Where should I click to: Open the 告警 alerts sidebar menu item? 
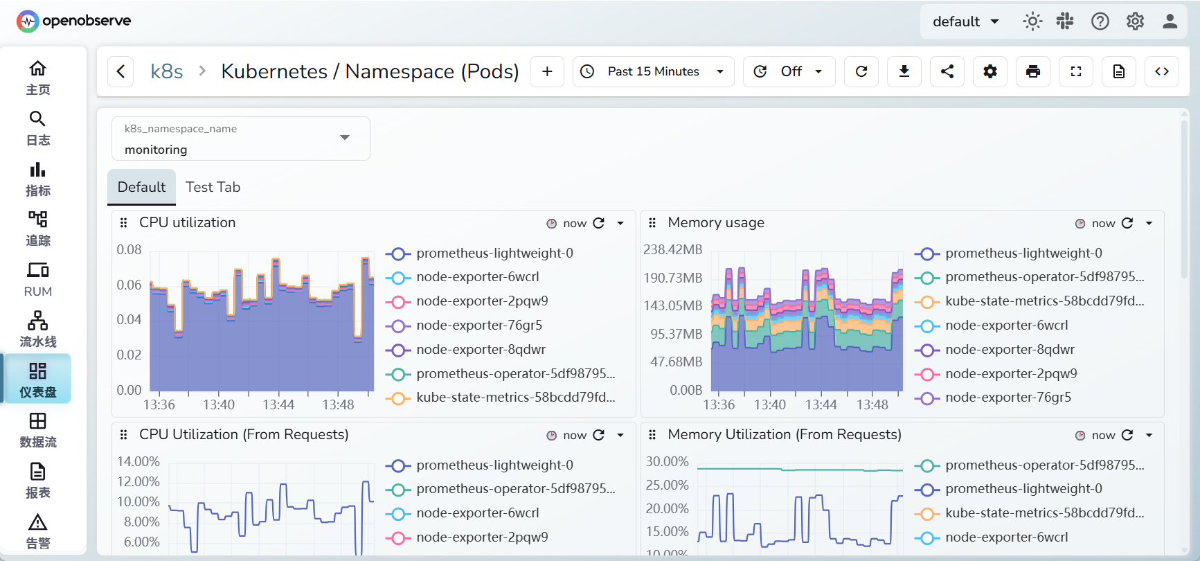tap(37, 531)
